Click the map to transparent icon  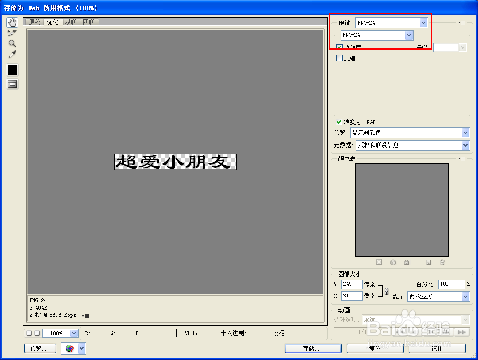click(x=379, y=262)
